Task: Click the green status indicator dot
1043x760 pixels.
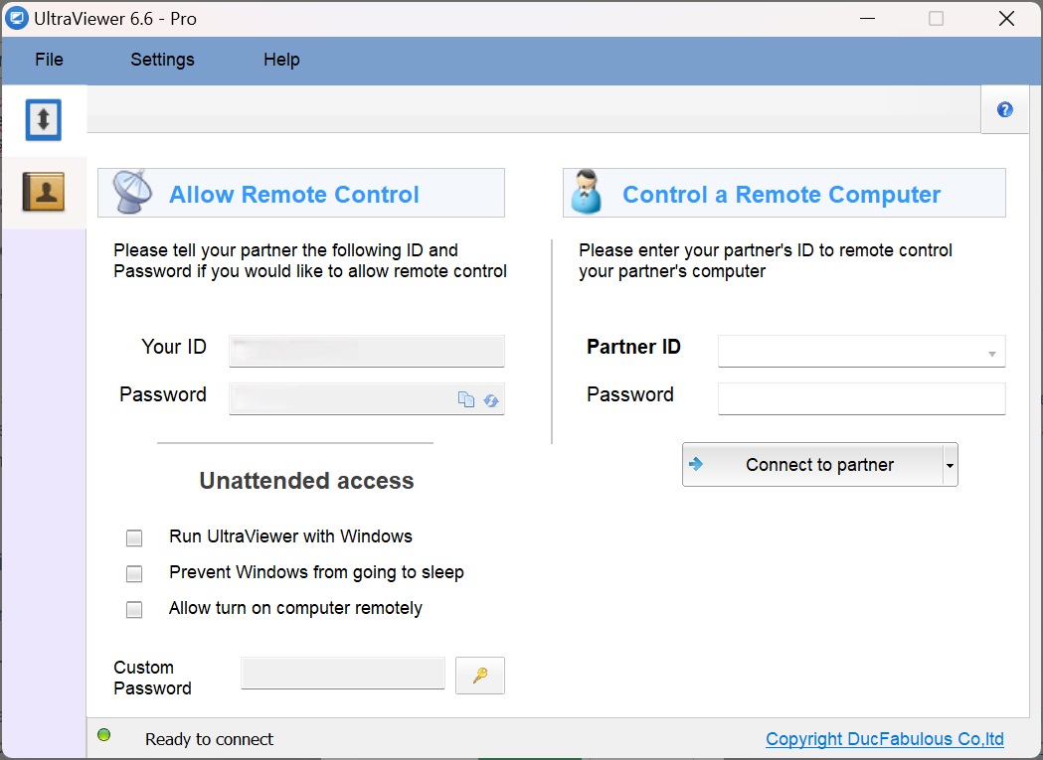Action: click(x=103, y=733)
